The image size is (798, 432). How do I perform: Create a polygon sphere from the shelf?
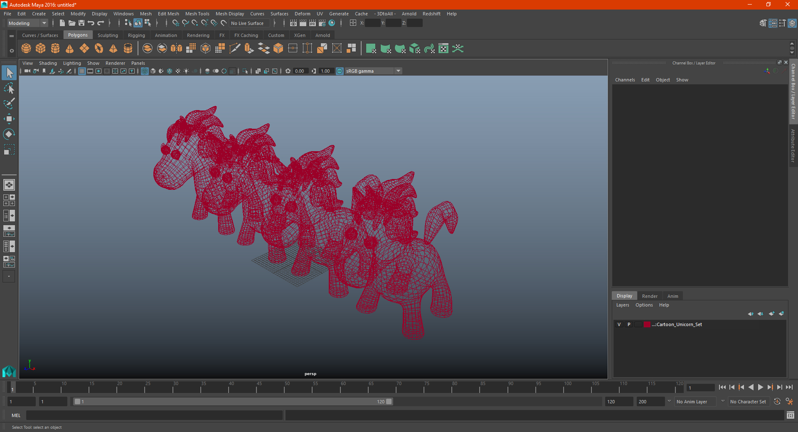coord(26,49)
